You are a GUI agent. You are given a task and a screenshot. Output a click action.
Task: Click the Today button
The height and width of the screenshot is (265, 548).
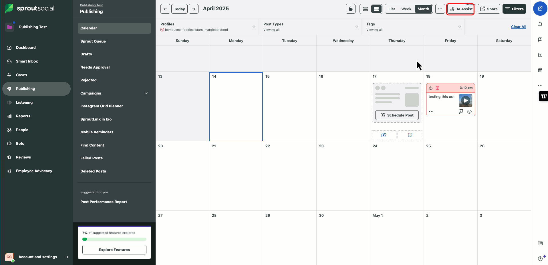pyautogui.click(x=179, y=9)
